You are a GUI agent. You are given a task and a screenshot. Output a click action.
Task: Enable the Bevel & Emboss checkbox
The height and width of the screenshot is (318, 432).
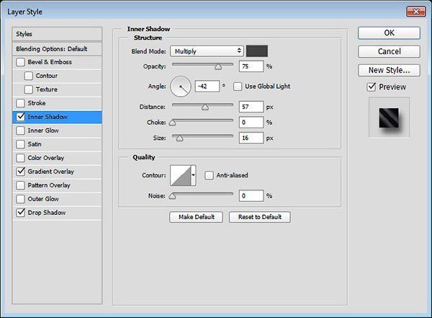[x=20, y=62]
